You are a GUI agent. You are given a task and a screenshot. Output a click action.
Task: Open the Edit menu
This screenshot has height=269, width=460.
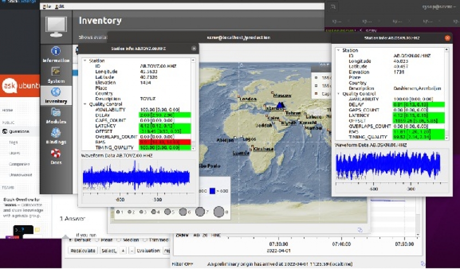click(59, 6)
